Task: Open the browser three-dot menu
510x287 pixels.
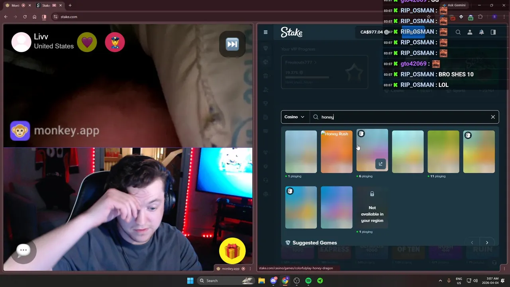Action: click(x=504, y=17)
